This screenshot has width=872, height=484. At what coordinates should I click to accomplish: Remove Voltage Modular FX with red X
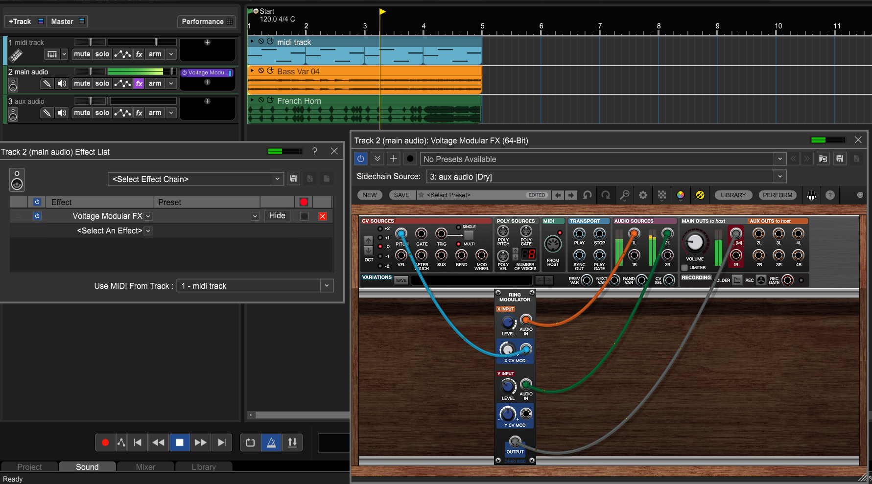coord(323,216)
